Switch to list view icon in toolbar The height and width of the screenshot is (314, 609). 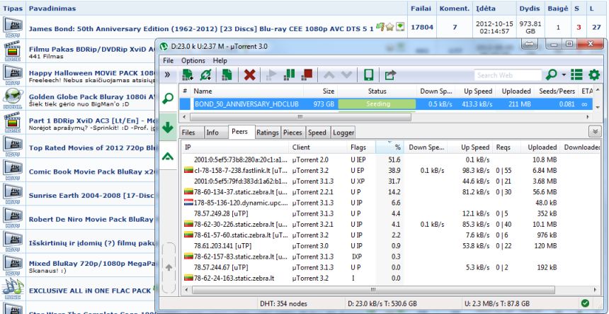point(576,74)
